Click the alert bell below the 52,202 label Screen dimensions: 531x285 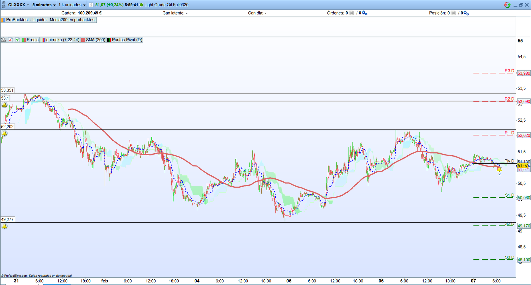(x=5, y=133)
